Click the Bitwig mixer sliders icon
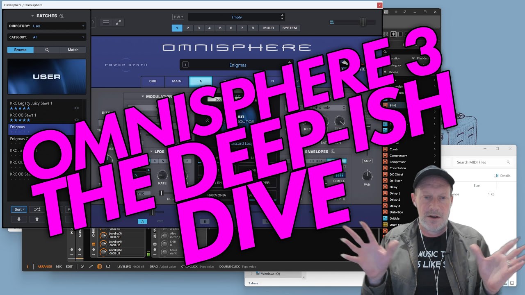 pos(108,266)
